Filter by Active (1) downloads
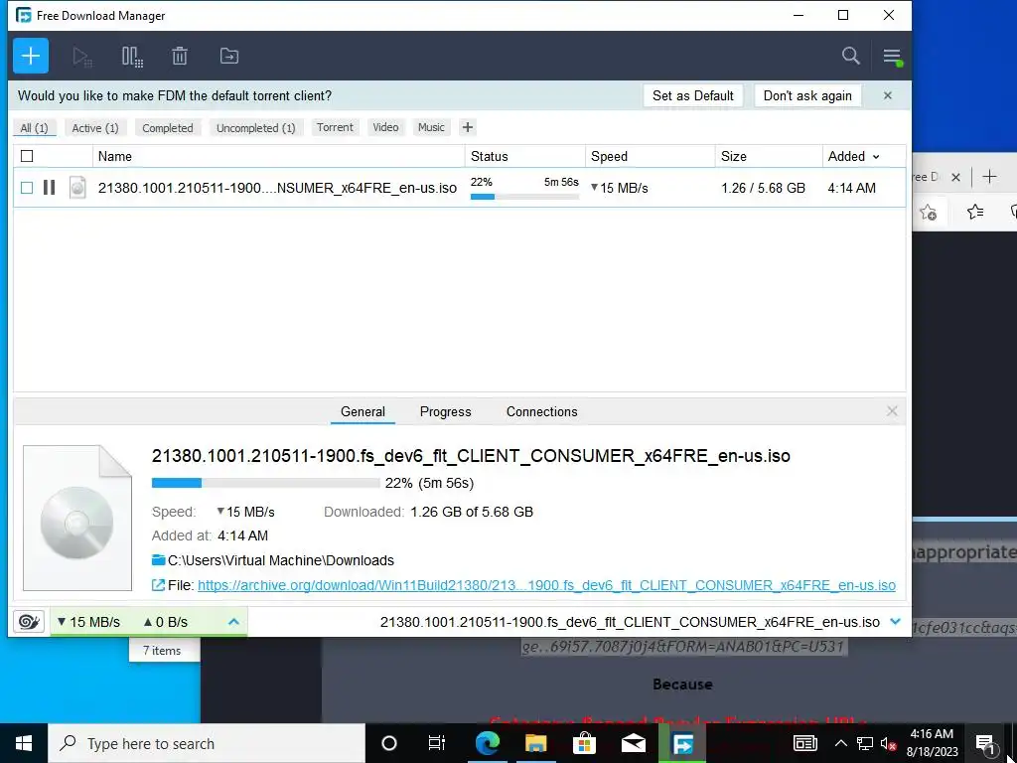 [x=95, y=128]
